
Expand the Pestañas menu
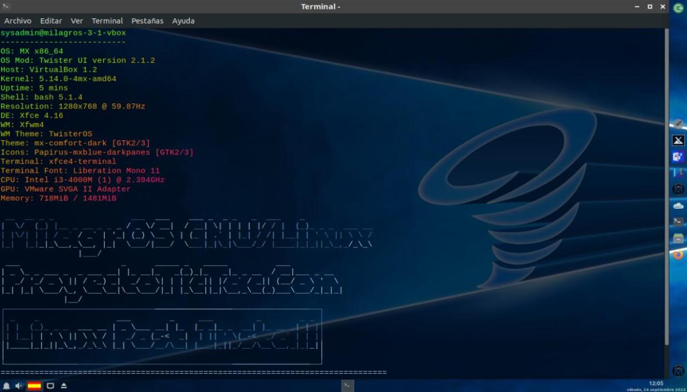click(147, 21)
